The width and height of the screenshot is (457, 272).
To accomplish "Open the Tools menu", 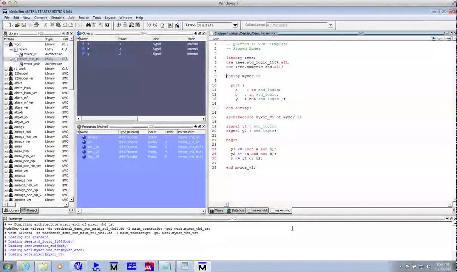I will (97, 18).
